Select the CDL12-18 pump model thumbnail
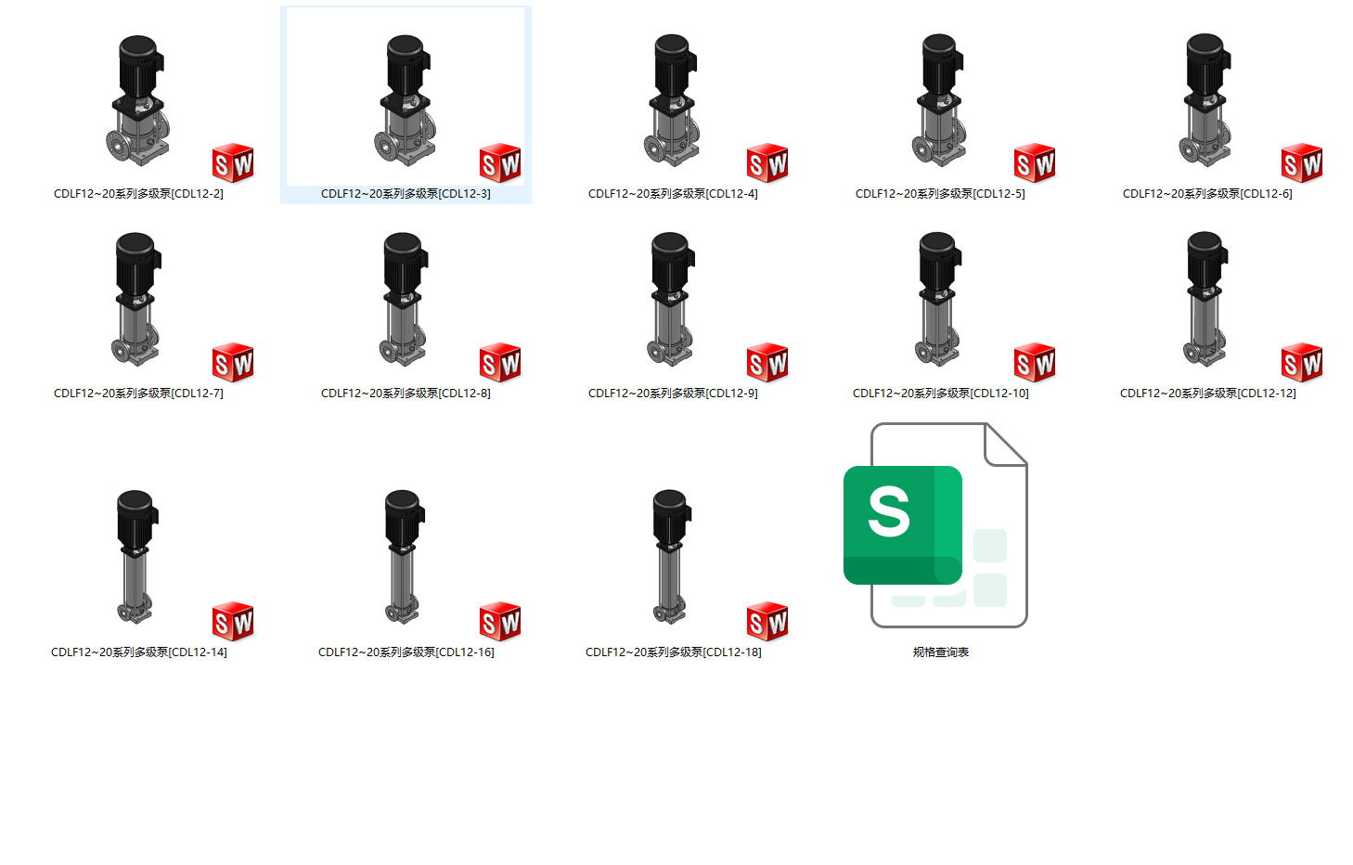Screen dimensions: 1353x865 point(673,557)
